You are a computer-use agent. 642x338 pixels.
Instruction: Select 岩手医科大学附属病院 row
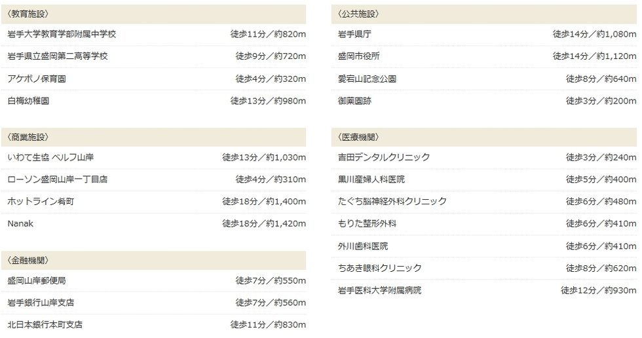coord(484,291)
